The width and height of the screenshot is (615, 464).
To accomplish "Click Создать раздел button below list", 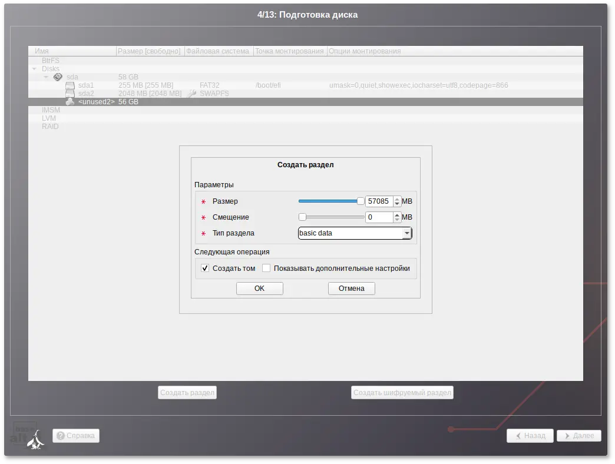I will click(187, 393).
